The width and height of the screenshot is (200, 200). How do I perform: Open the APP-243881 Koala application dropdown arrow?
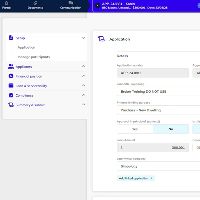(x=98, y=6)
